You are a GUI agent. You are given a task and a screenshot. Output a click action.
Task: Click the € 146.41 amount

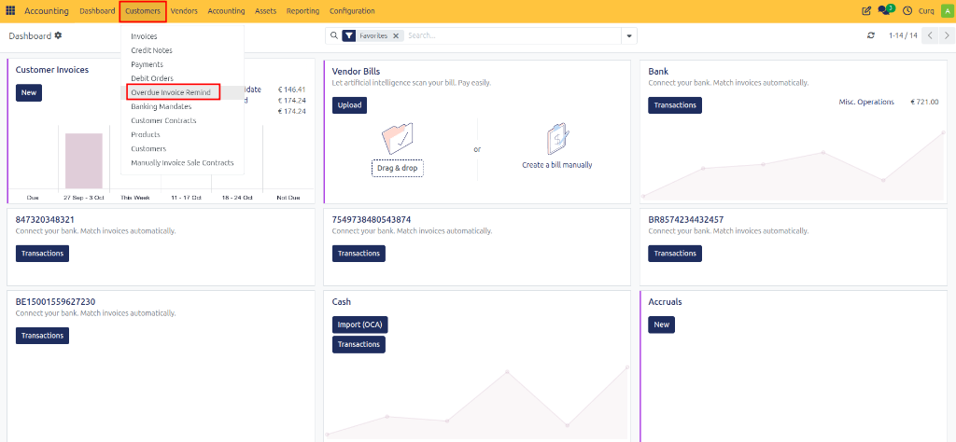pyautogui.click(x=292, y=90)
